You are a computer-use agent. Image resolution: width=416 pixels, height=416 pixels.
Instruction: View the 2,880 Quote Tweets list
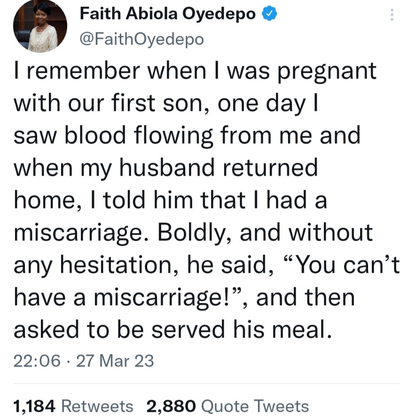[228, 406]
